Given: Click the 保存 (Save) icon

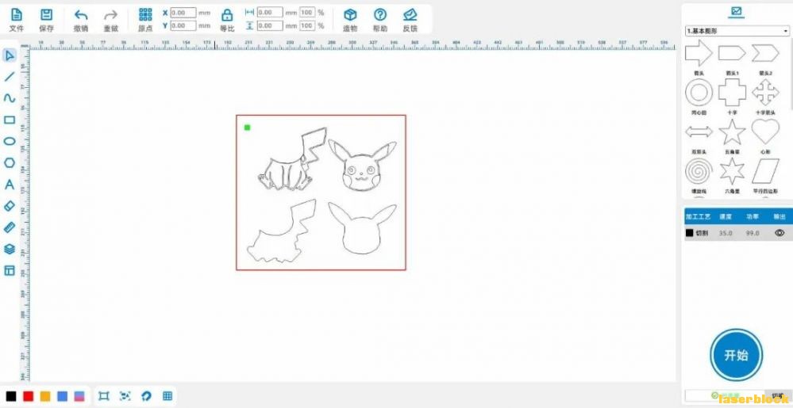Looking at the screenshot, I should 46,15.
